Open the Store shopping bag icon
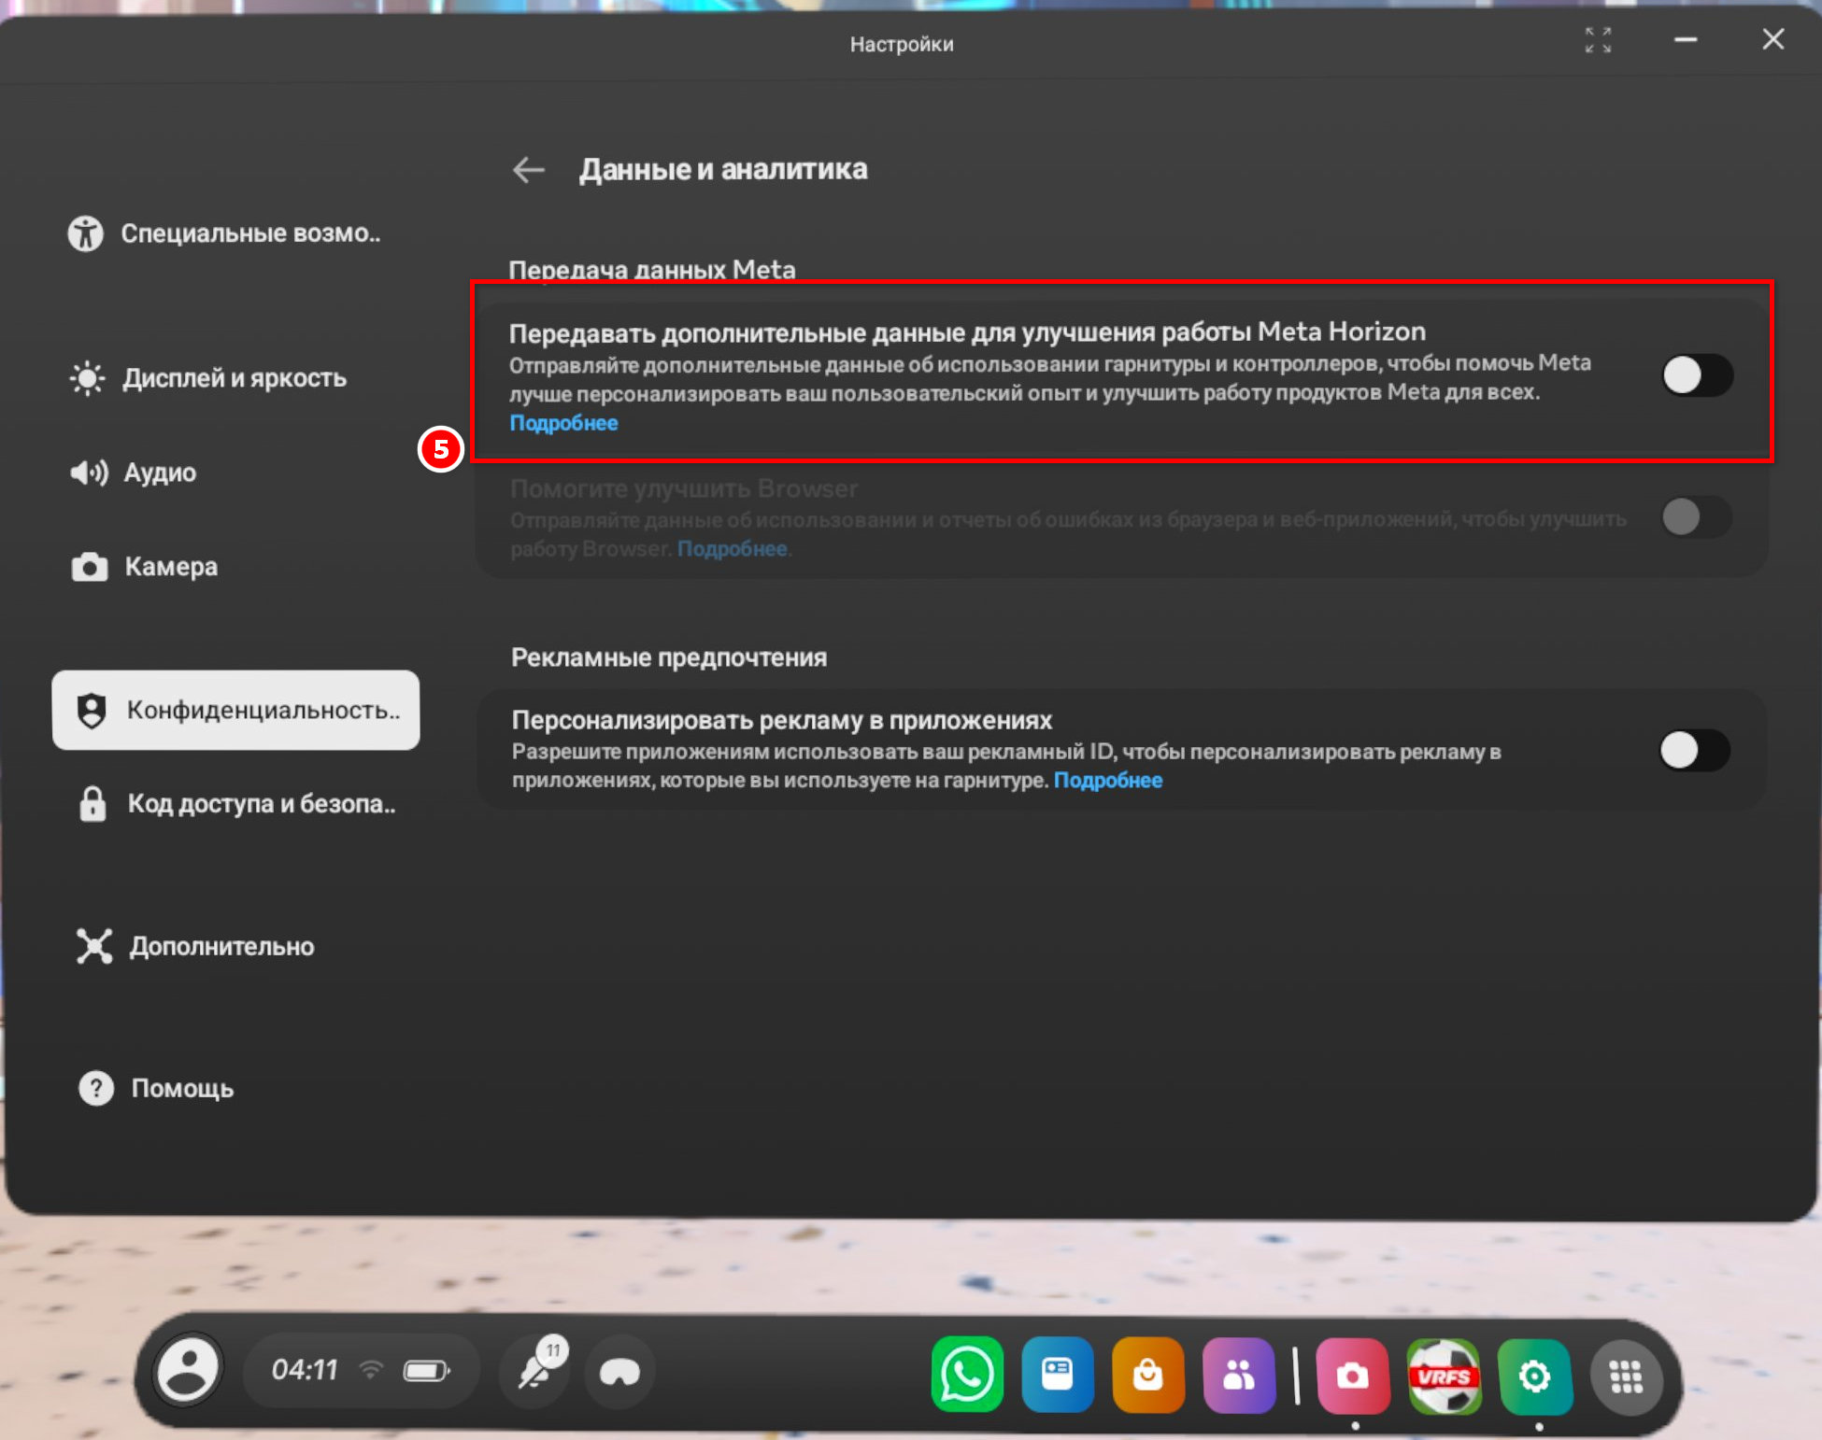 pyautogui.click(x=1148, y=1375)
